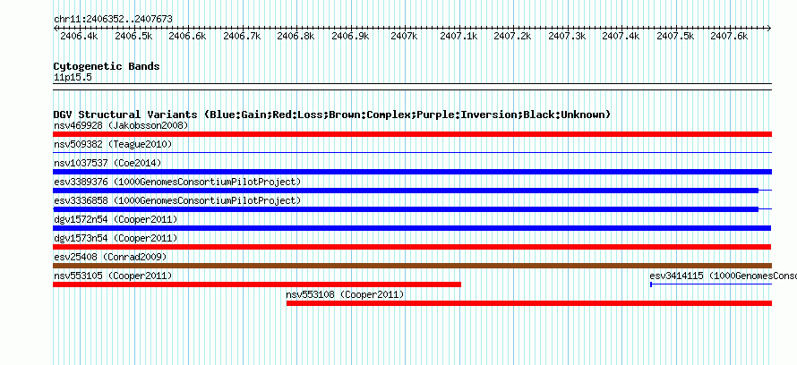Select the blue esv3389376 gain bar

pyautogui.click(x=406, y=191)
